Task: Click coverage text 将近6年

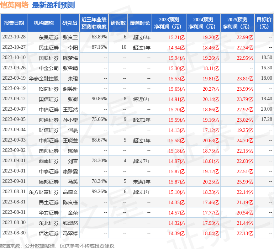Action: click(x=142, y=99)
